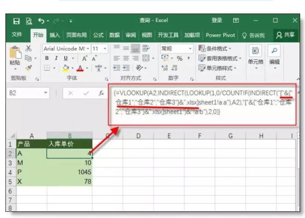Screen dimensions: 305x218
Task: Open 套用表格格式 table format menu
Action: 220,58
